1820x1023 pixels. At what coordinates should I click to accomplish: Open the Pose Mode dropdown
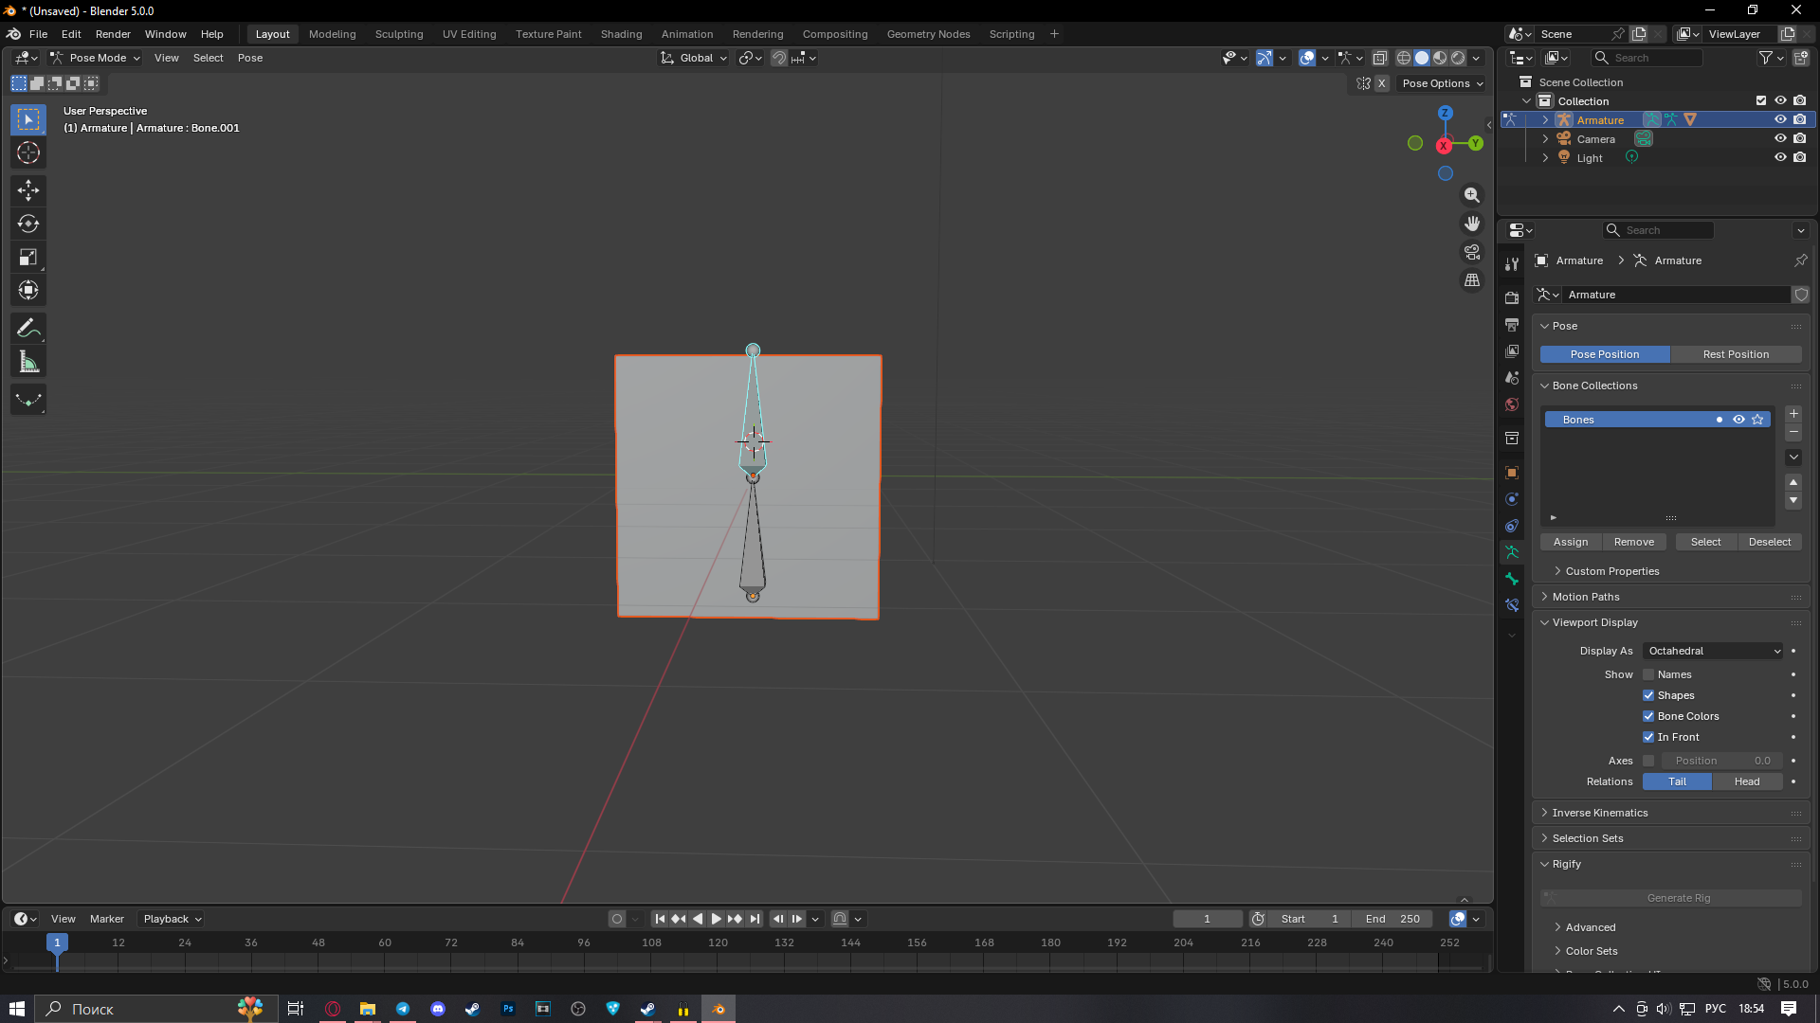pos(96,58)
